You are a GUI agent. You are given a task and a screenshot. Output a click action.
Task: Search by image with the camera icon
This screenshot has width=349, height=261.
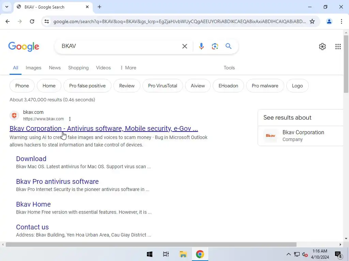[x=215, y=46]
